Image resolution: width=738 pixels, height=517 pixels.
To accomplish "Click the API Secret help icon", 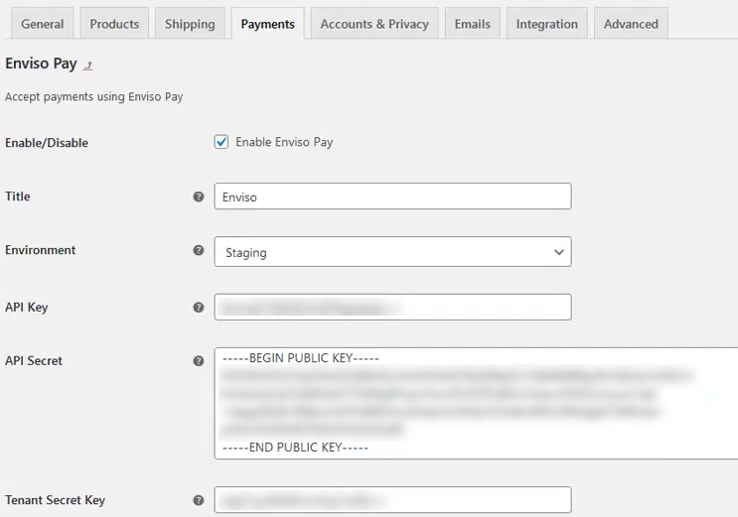I will point(199,361).
